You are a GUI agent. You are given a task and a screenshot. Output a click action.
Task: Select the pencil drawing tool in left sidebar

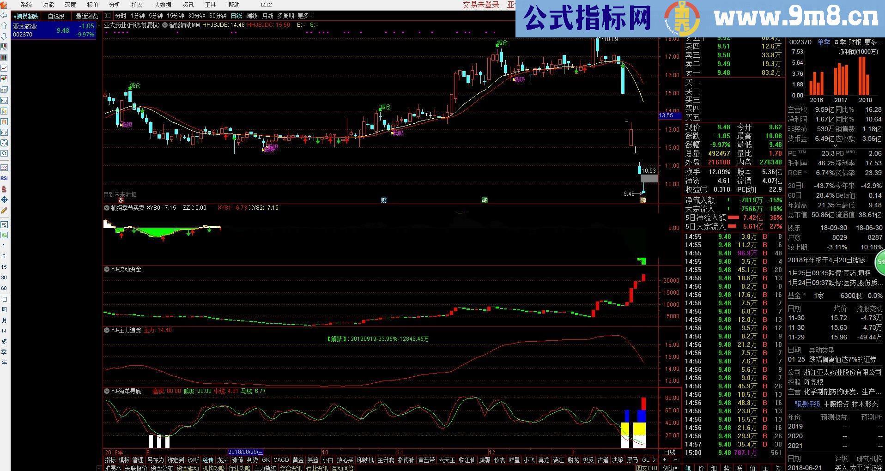click(5, 208)
